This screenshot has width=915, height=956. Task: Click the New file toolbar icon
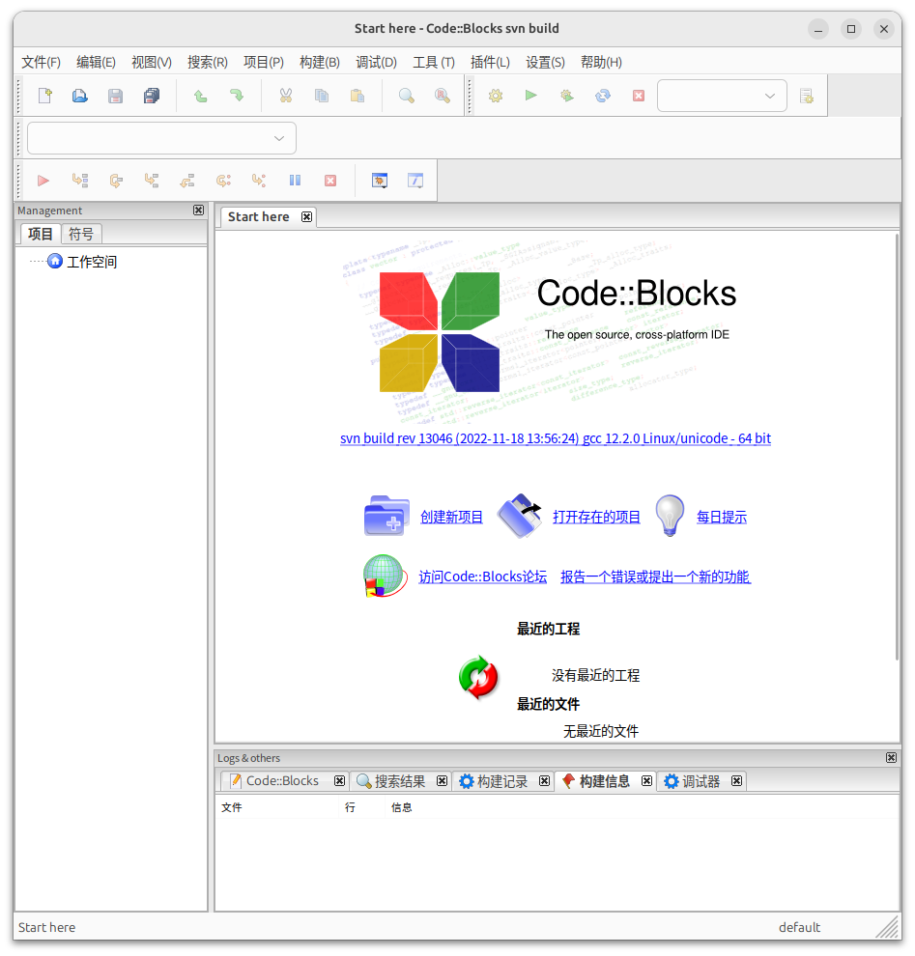click(x=44, y=96)
